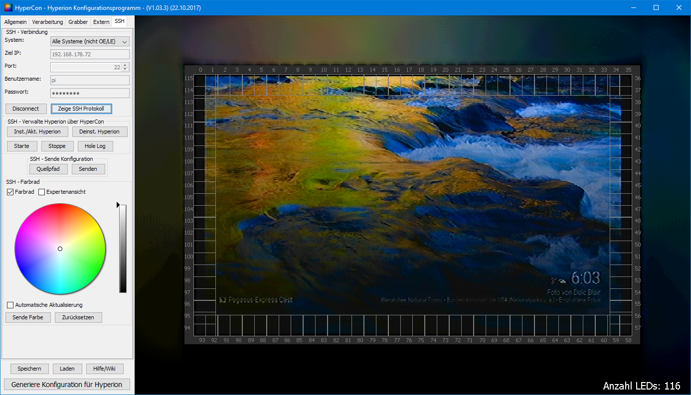691x395 pixels.
Task: Click Inst./Akt. Hyperion button
Action: tap(37, 132)
